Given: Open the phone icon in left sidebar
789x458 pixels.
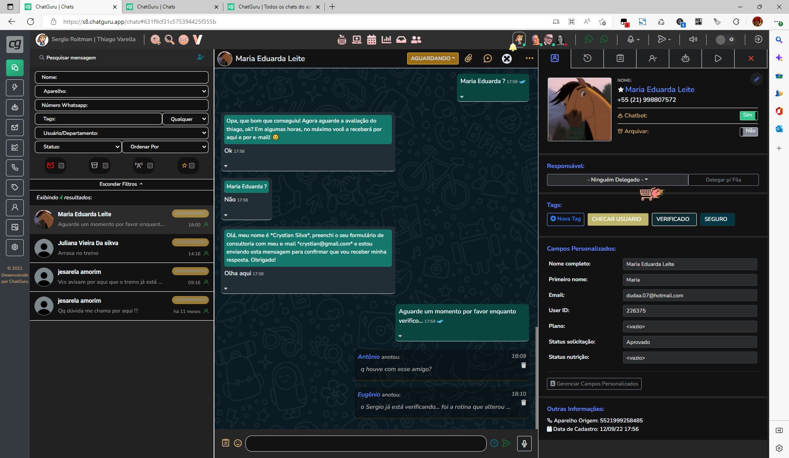Looking at the screenshot, I should tap(15, 168).
